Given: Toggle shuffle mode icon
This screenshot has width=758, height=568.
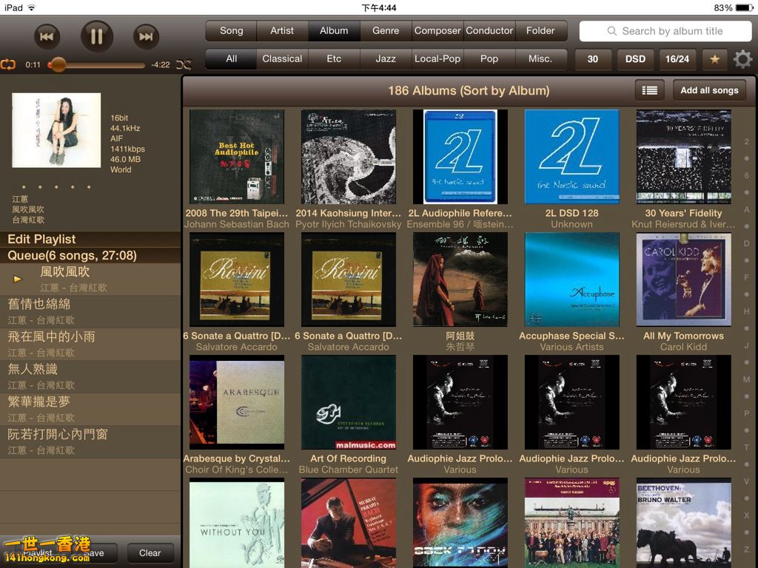Looking at the screenshot, I should tap(183, 64).
